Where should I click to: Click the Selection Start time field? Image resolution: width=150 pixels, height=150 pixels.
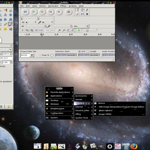66,55
